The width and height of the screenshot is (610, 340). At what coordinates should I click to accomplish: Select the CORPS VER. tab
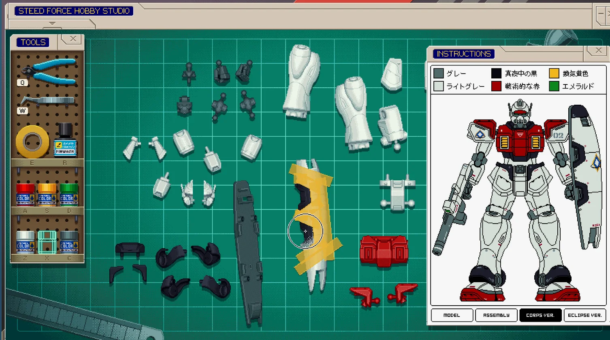click(540, 315)
